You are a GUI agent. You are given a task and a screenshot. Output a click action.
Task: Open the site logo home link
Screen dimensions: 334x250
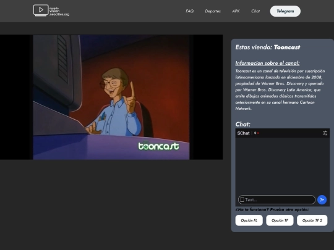pyautogui.click(x=51, y=10)
